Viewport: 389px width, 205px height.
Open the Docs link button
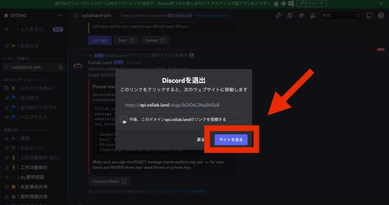coord(126,40)
